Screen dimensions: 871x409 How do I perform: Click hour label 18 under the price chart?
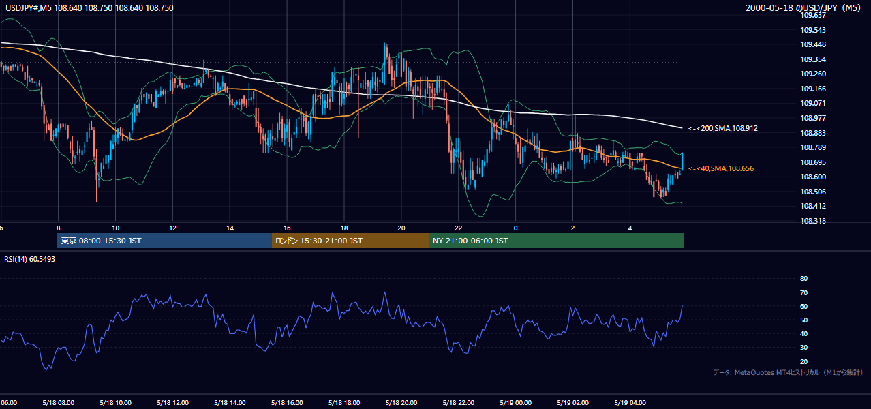(x=344, y=228)
